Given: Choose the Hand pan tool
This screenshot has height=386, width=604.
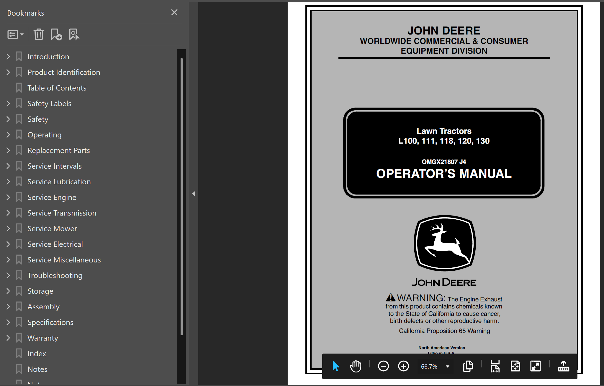Looking at the screenshot, I should [356, 366].
